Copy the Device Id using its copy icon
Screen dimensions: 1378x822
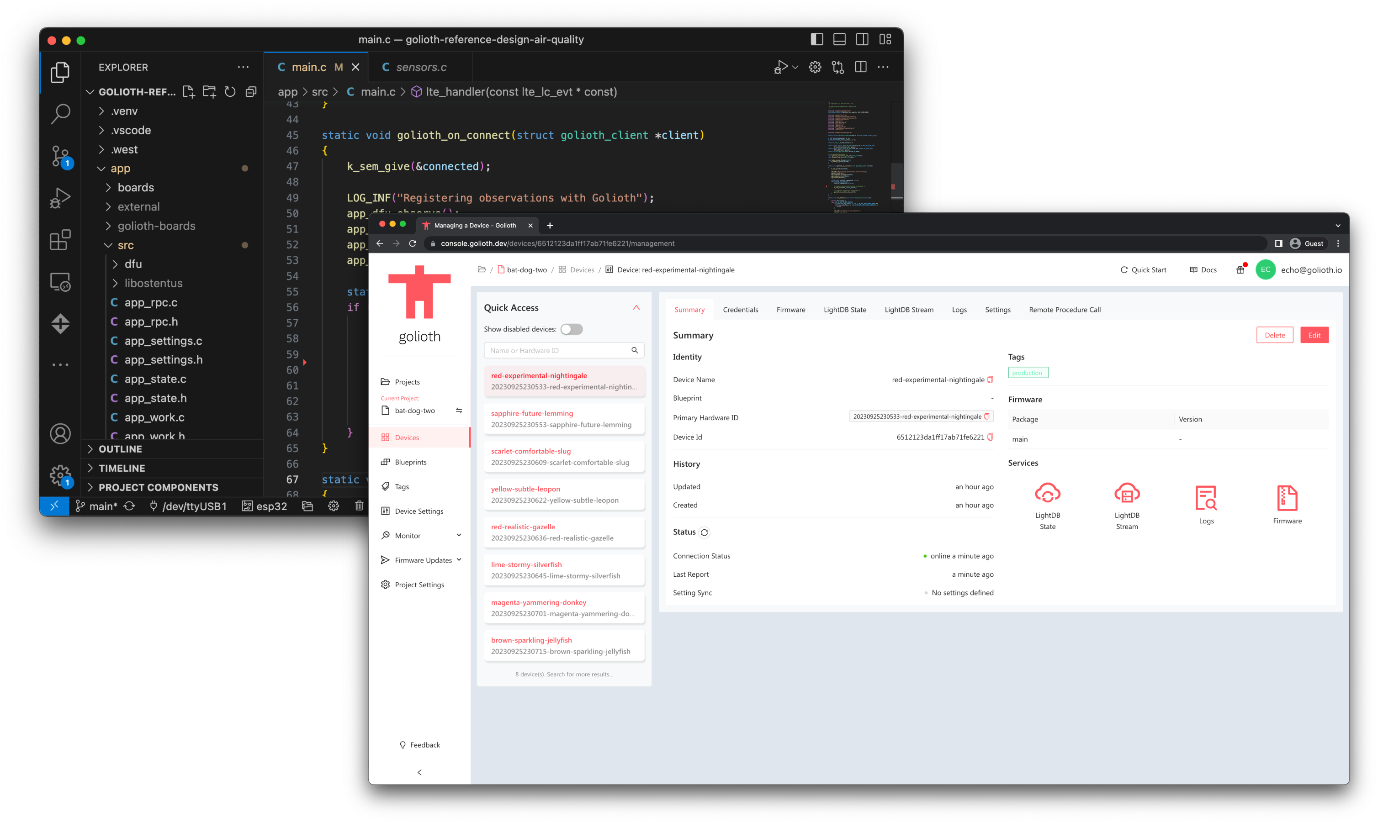tap(990, 437)
